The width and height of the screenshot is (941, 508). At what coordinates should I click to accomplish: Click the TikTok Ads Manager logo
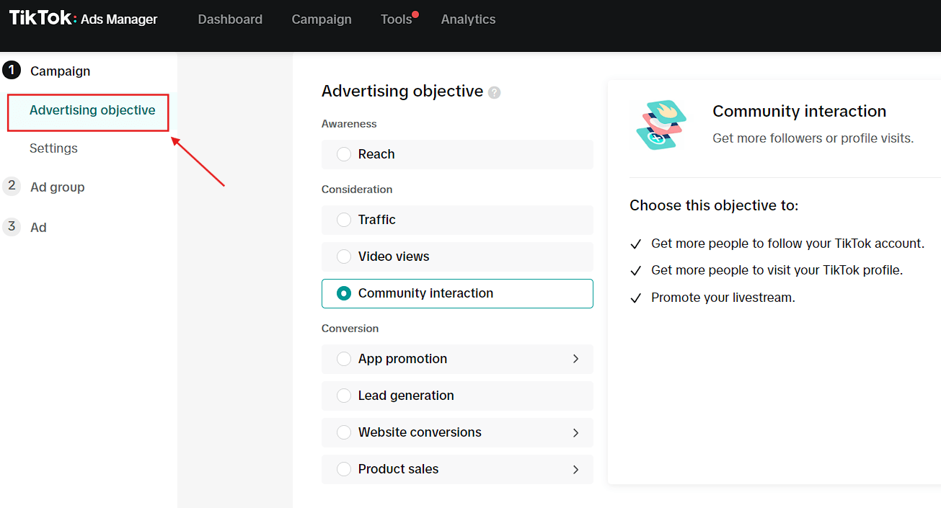pyautogui.click(x=83, y=19)
